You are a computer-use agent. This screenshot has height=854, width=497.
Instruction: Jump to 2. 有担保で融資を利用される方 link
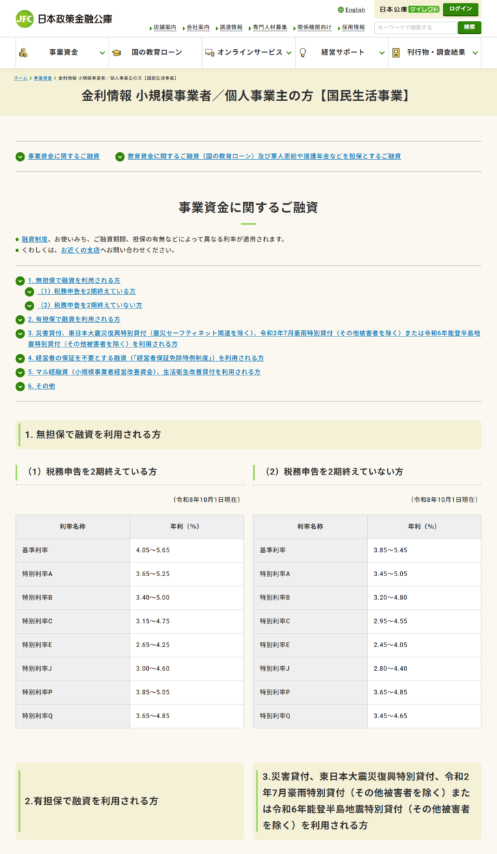[74, 319]
